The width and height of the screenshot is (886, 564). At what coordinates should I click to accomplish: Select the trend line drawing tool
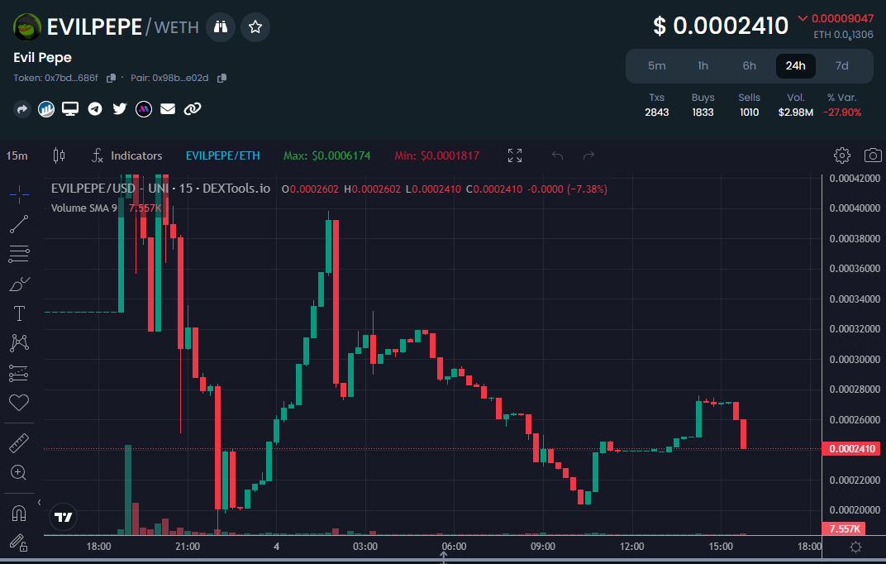pyautogui.click(x=19, y=224)
